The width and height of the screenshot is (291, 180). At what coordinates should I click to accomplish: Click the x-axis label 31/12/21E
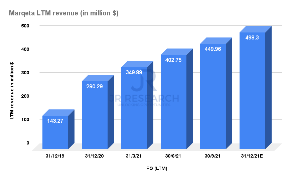(x=252, y=156)
